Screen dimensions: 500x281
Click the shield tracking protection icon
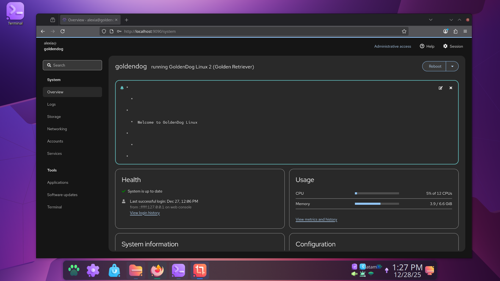point(104,31)
